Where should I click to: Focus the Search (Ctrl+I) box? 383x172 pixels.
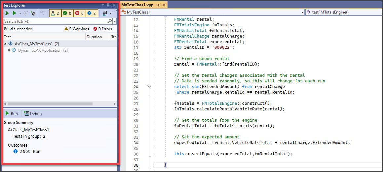click(56, 21)
